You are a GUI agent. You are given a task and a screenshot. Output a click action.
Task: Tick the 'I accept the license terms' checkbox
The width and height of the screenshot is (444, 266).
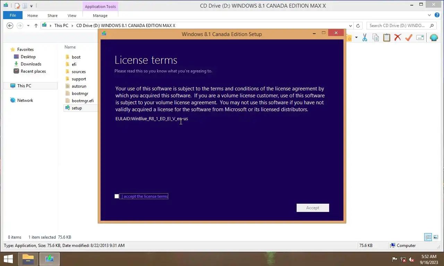[x=117, y=196]
